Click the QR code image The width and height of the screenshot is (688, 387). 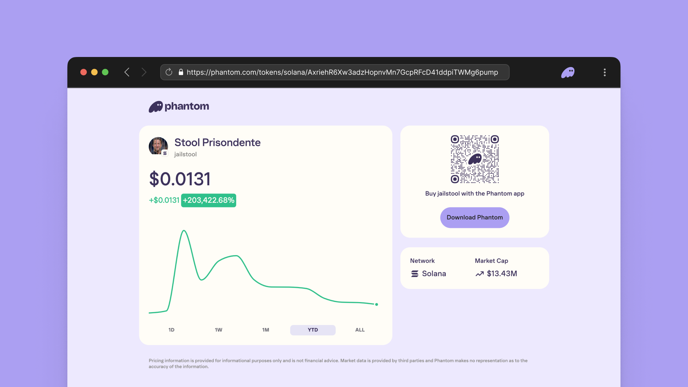474,159
